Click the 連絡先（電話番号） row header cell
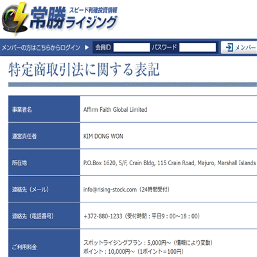 point(44,215)
